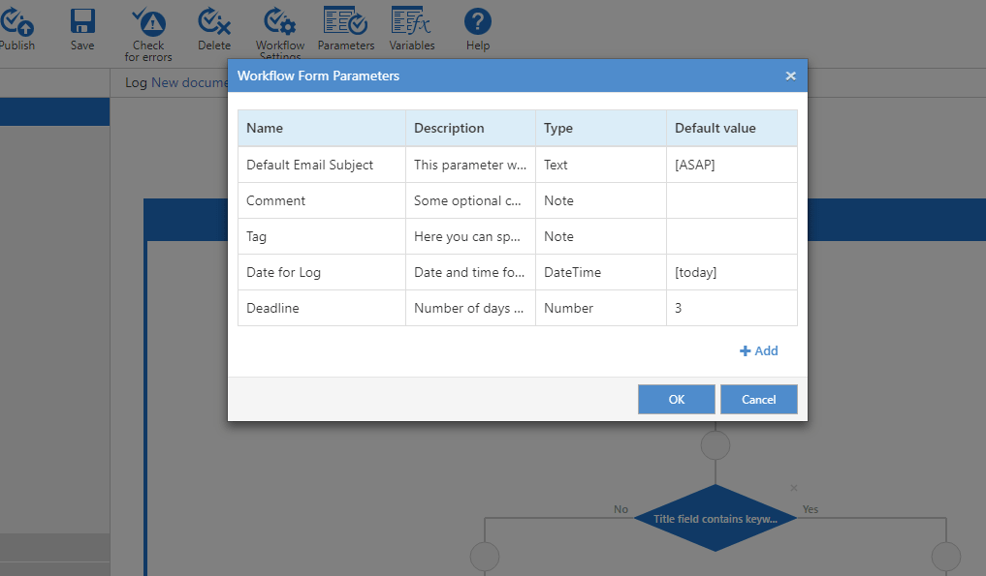Screen dimensions: 986x576
Task: Click the Default value column header
Action: (x=732, y=128)
